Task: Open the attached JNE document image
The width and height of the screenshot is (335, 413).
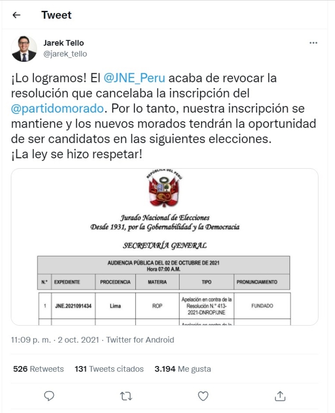Action: (164, 247)
